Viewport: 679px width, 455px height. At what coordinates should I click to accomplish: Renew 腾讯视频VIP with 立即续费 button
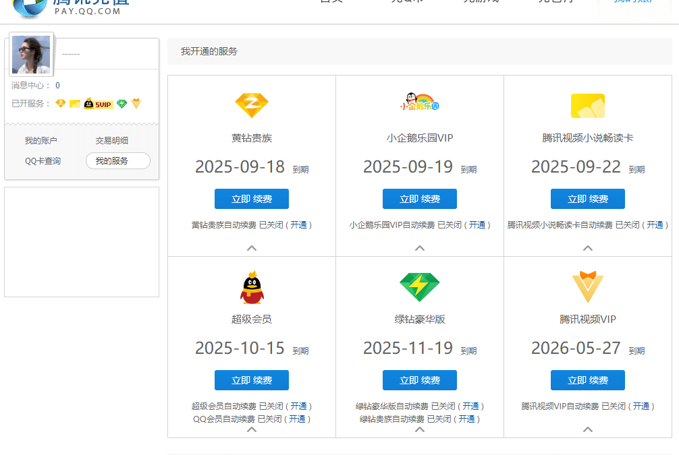(588, 380)
